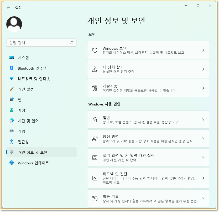Click the history clock icon for 활동 기록

[95, 199]
